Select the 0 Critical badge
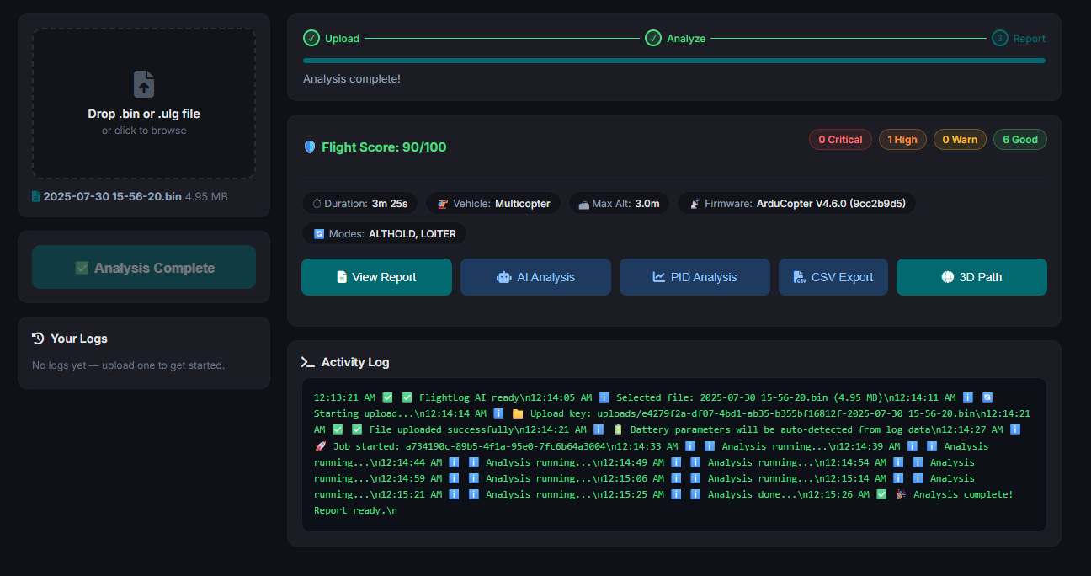This screenshot has width=1091, height=576. [x=840, y=140]
